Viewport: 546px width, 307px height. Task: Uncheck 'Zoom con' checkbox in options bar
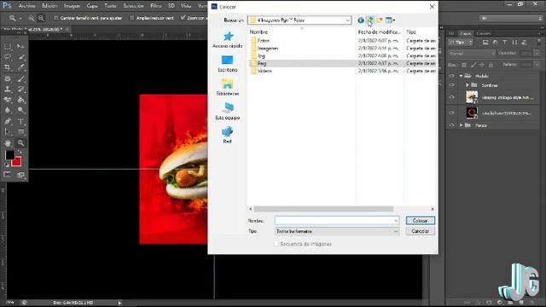[183, 18]
